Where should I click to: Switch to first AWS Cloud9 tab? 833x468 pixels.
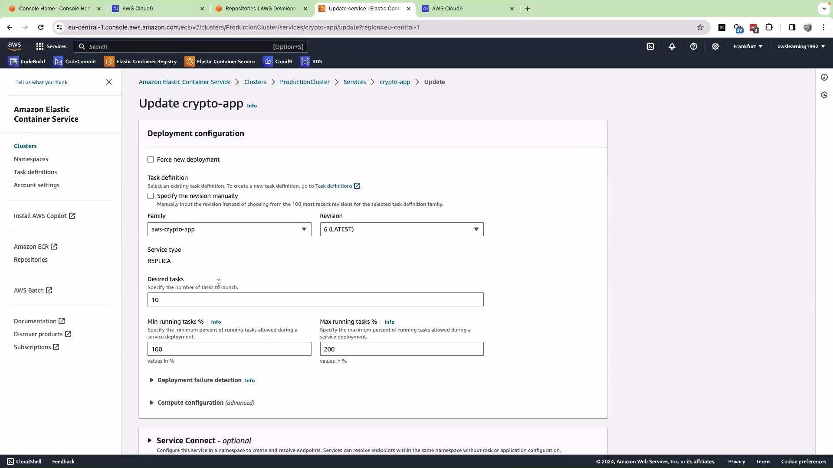click(x=158, y=9)
